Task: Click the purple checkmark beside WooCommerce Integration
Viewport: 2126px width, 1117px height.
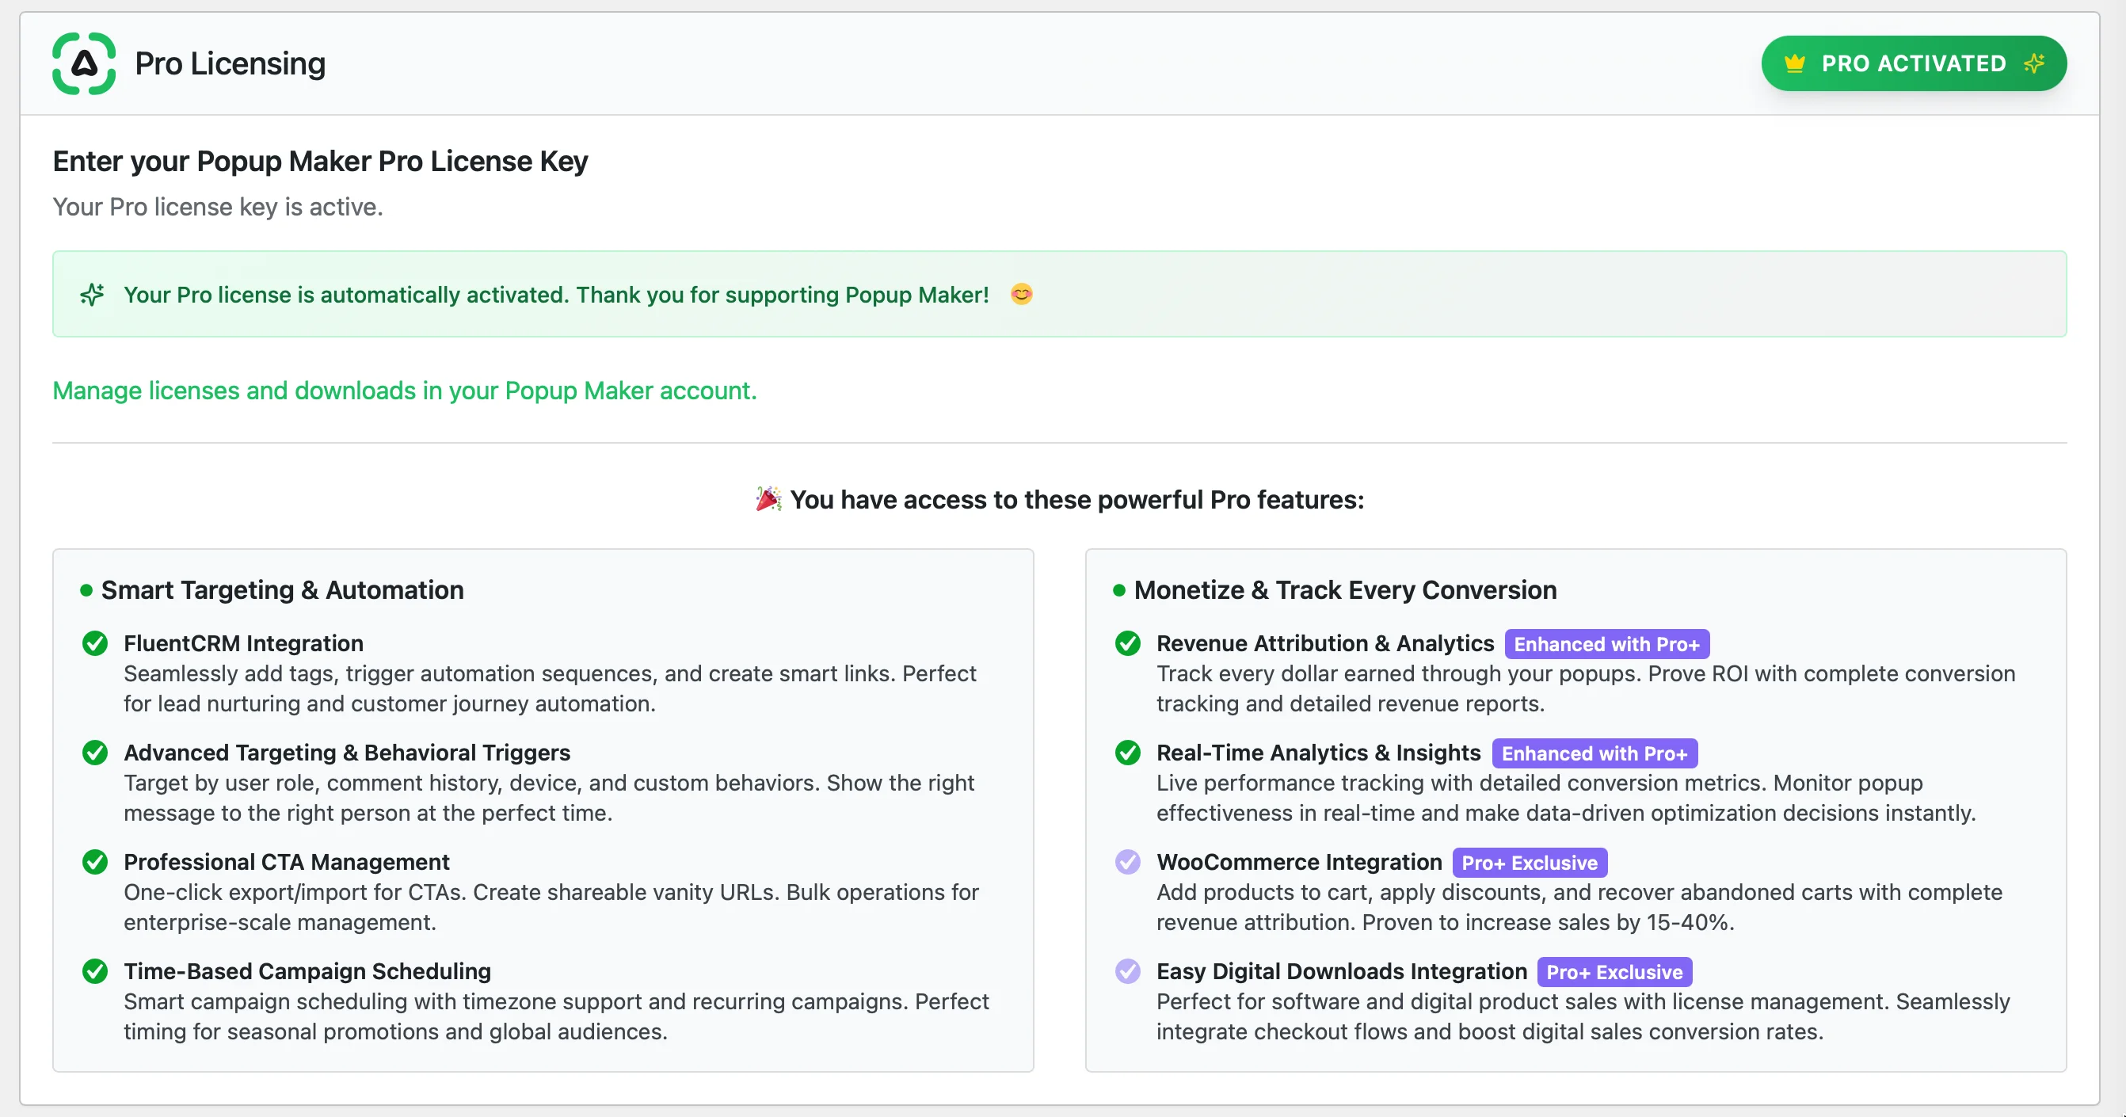Action: (1127, 862)
